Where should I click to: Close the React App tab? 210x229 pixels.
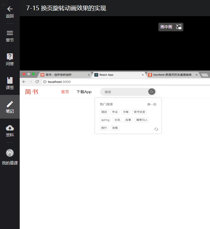coord(143,75)
